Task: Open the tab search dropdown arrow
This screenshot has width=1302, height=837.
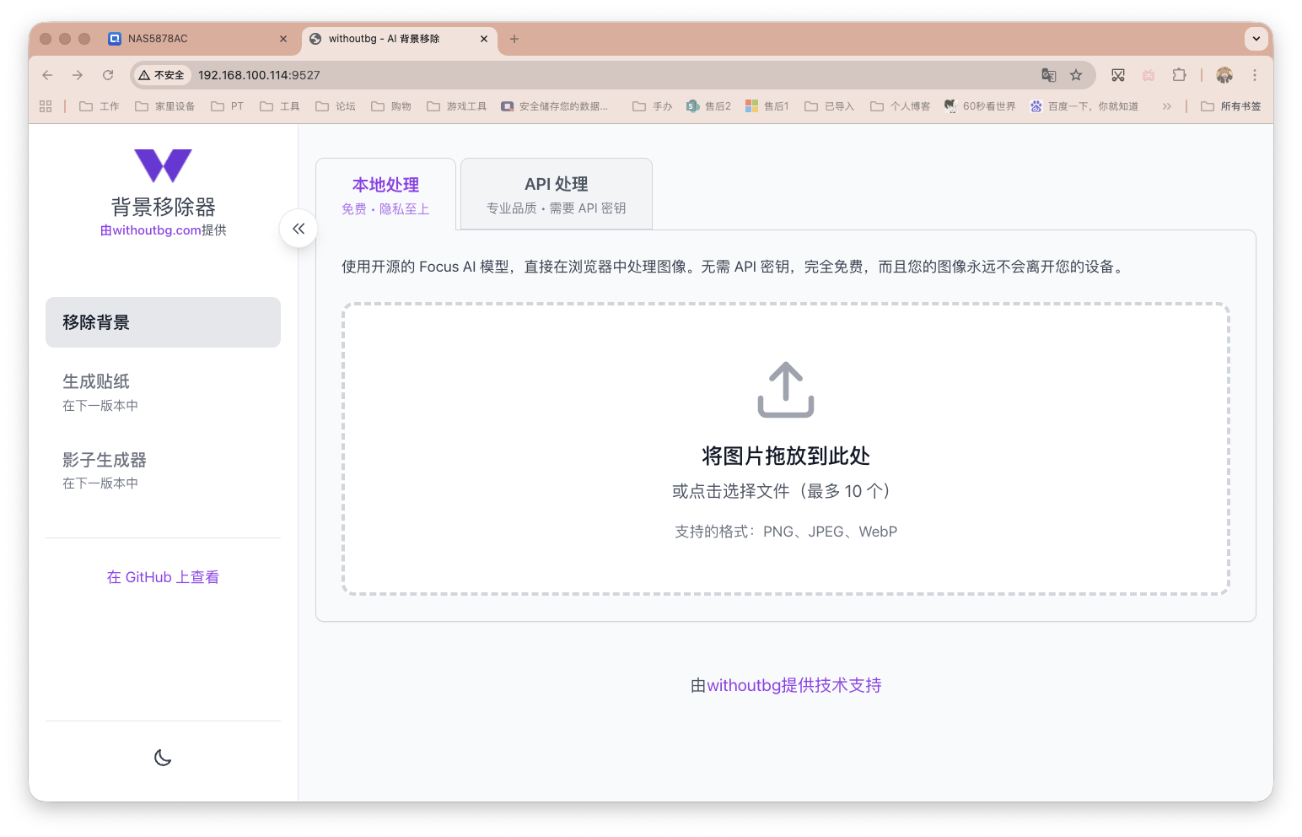Action: (1256, 39)
